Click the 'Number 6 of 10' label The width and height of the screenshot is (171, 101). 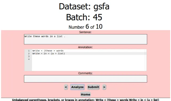(x=85, y=27)
